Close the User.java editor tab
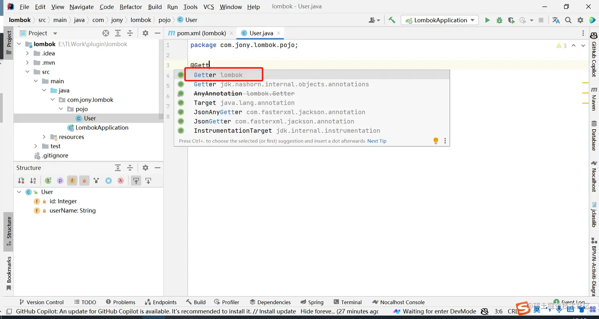599x319 pixels. [x=279, y=33]
